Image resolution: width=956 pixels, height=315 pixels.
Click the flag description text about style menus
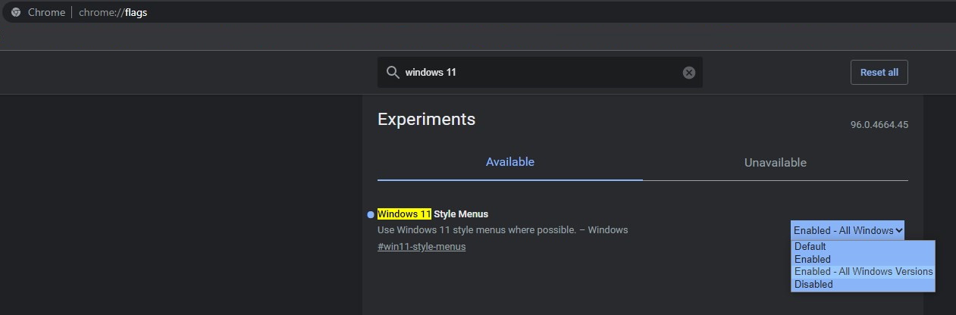[x=502, y=229]
